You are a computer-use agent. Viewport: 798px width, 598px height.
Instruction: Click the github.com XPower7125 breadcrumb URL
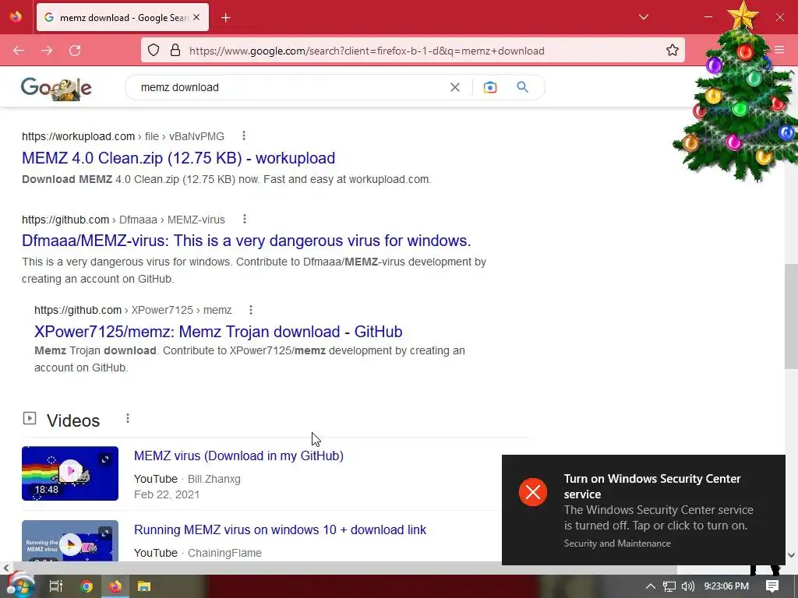(x=132, y=310)
